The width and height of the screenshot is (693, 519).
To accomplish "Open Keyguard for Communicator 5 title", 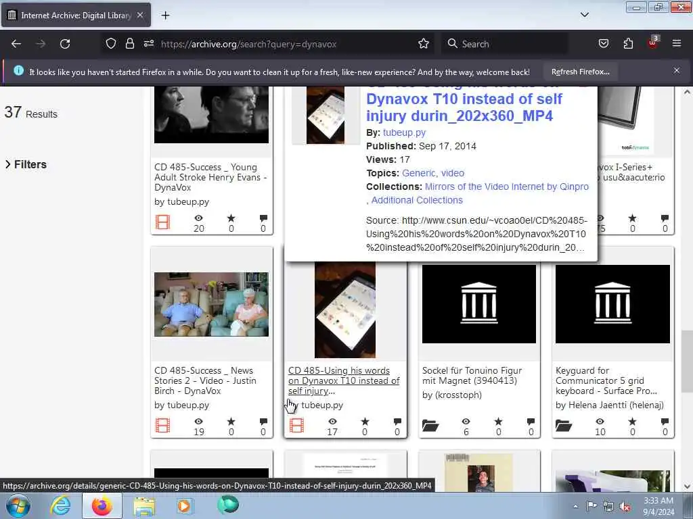I will click(606, 381).
